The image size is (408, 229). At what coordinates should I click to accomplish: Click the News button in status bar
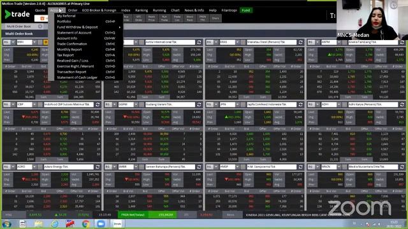point(231,215)
